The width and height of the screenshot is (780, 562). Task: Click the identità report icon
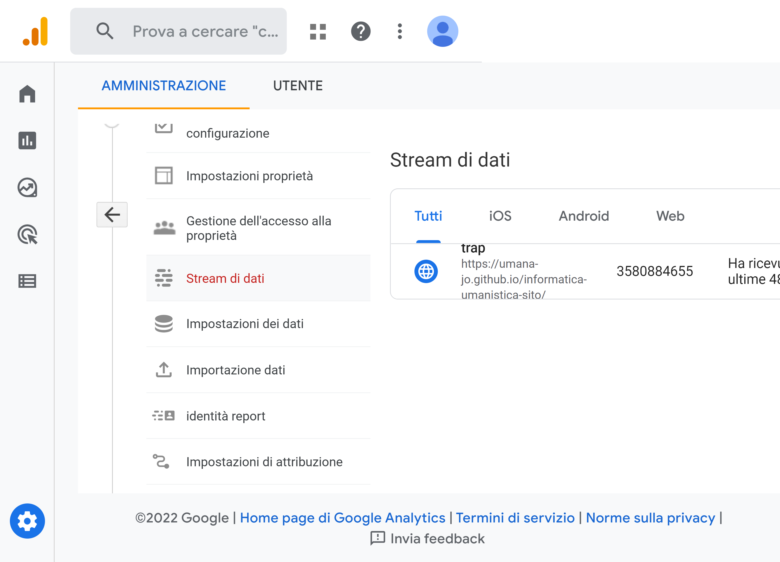[164, 416]
